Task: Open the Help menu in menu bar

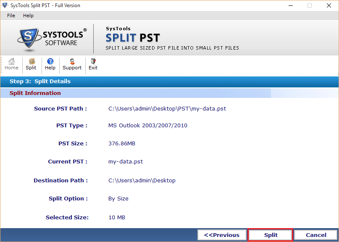Action: [28, 16]
